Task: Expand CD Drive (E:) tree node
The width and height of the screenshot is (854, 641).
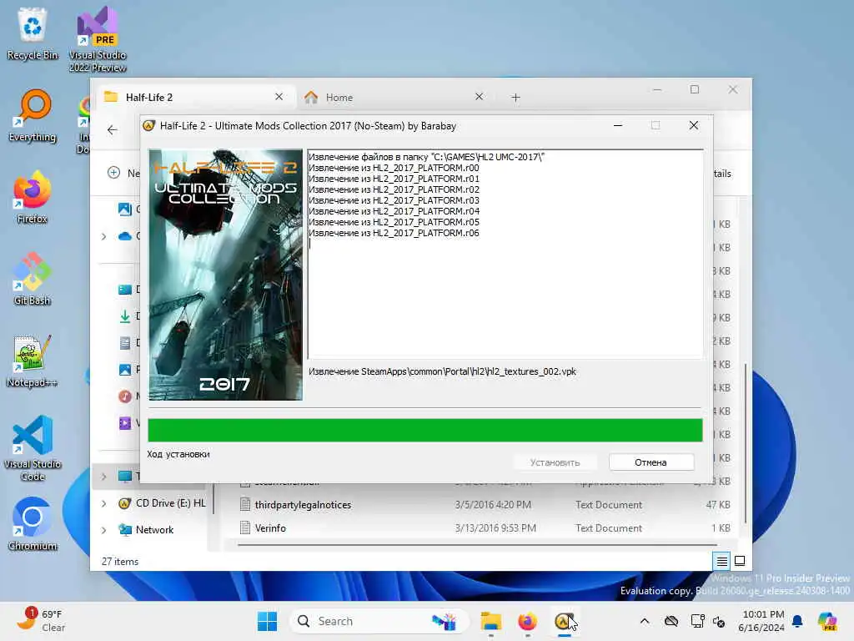Action: [x=103, y=503]
